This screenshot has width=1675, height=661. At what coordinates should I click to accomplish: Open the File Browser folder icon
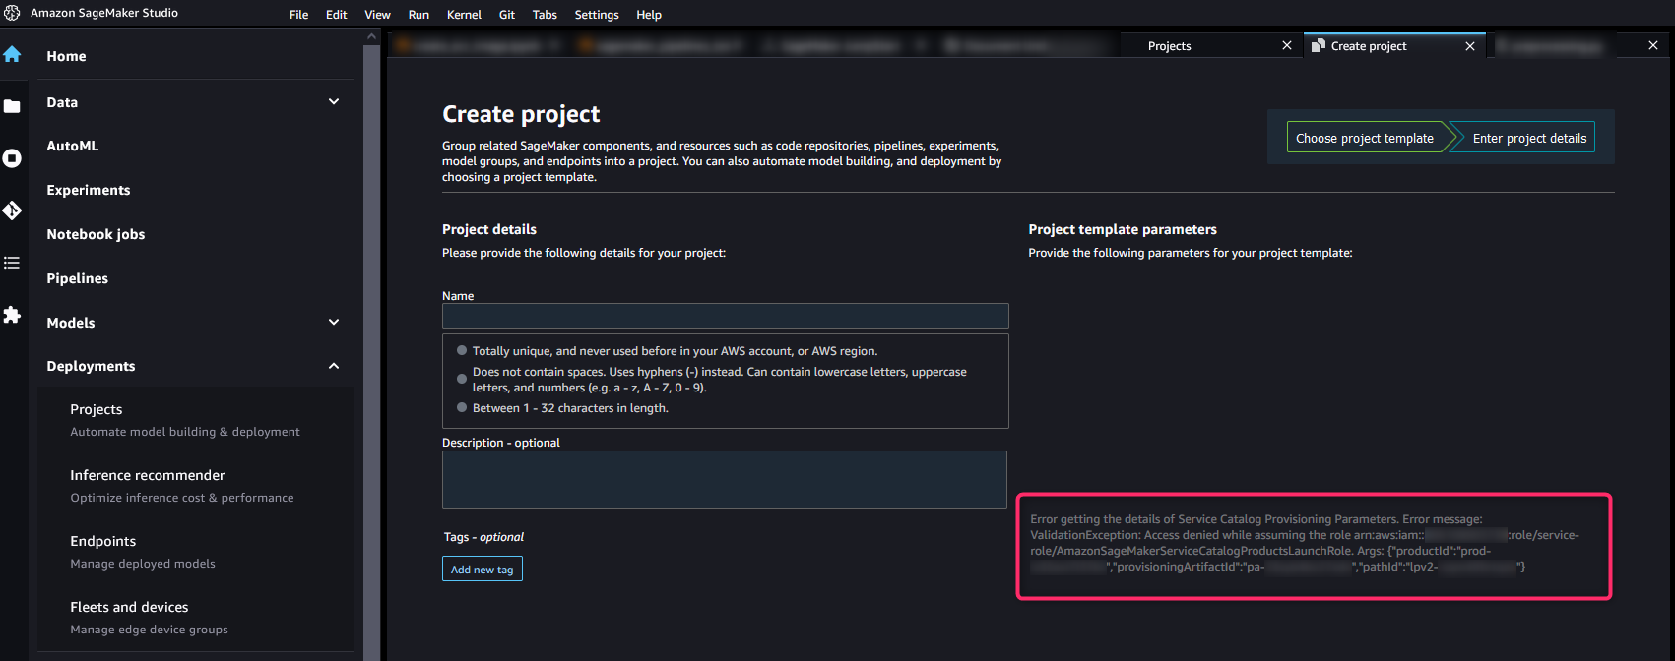click(x=12, y=106)
